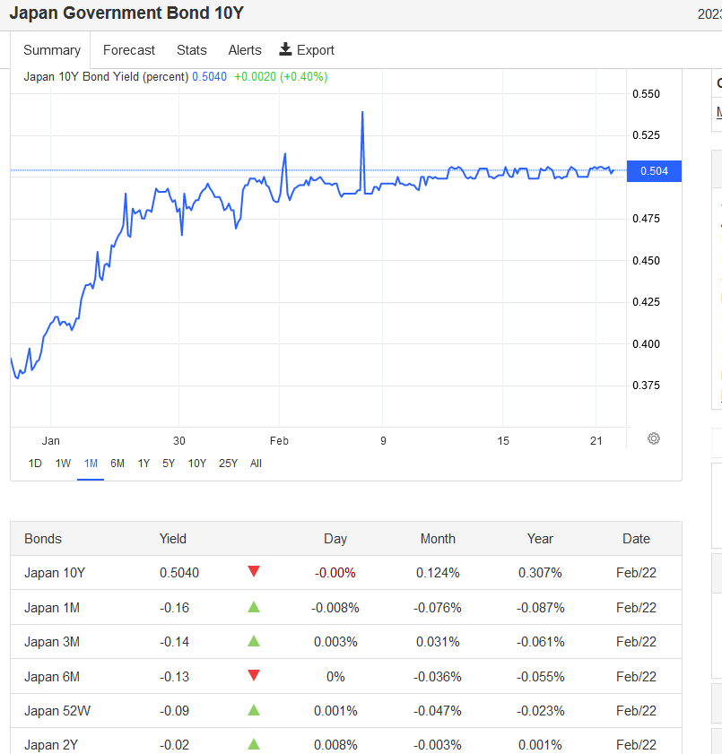Select the 25Y time range
The image size is (722, 754).
click(228, 464)
